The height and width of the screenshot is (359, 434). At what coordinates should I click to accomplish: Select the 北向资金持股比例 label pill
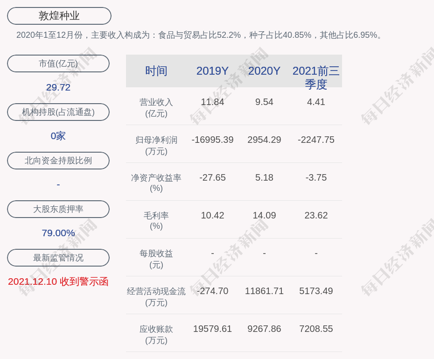(58, 161)
